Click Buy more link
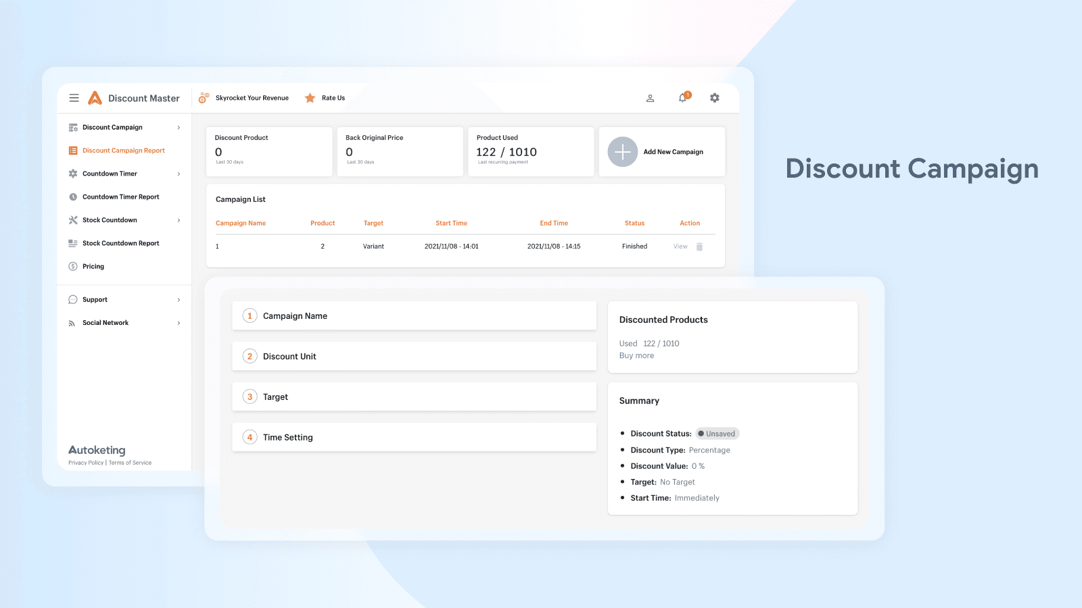1082x608 pixels. click(636, 355)
